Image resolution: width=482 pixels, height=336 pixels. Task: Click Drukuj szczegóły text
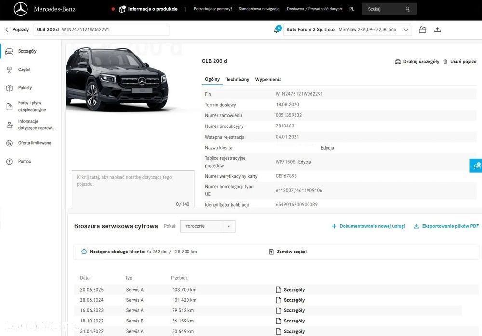[421, 62]
